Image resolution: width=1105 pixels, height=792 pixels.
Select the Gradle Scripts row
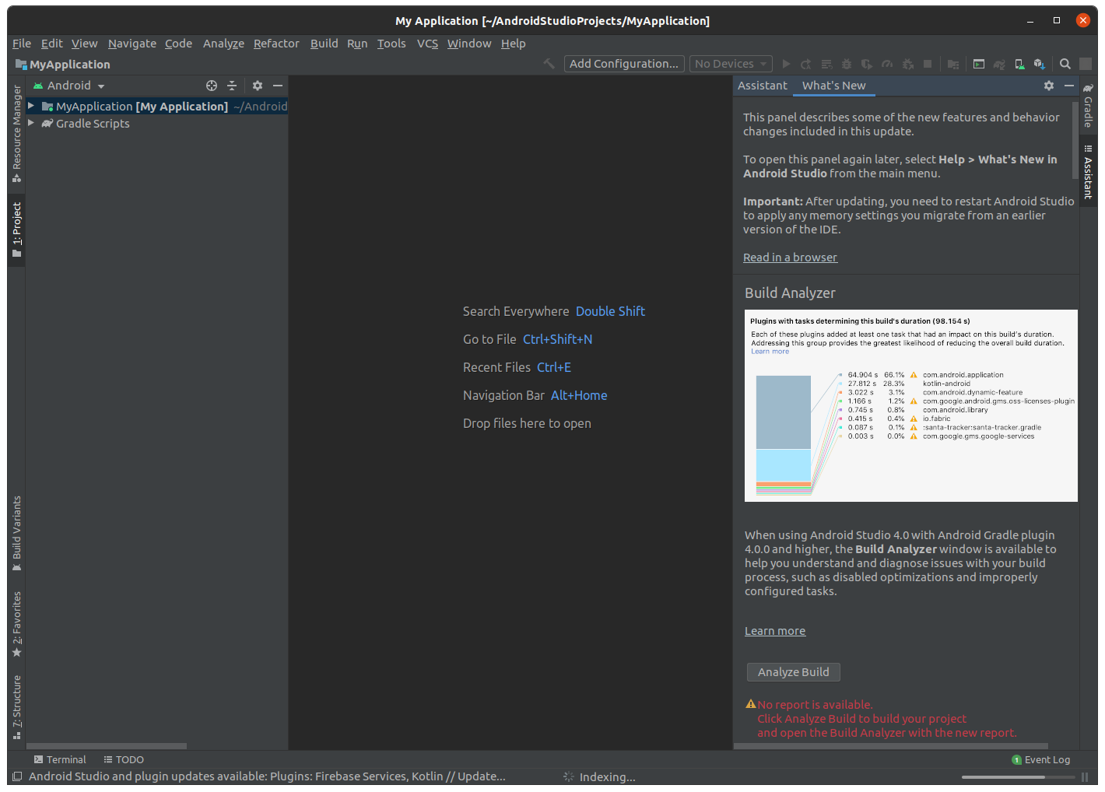point(157,124)
